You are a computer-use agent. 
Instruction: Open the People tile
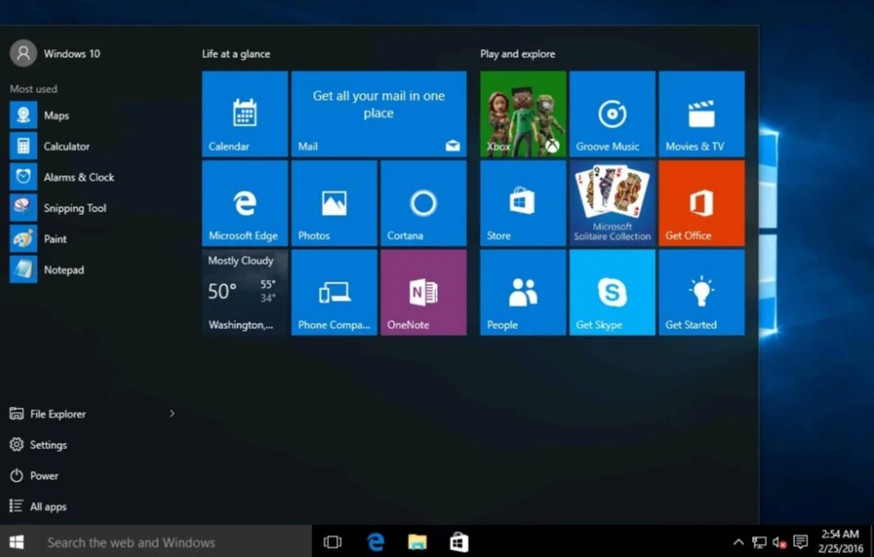(x=523, y=292)
